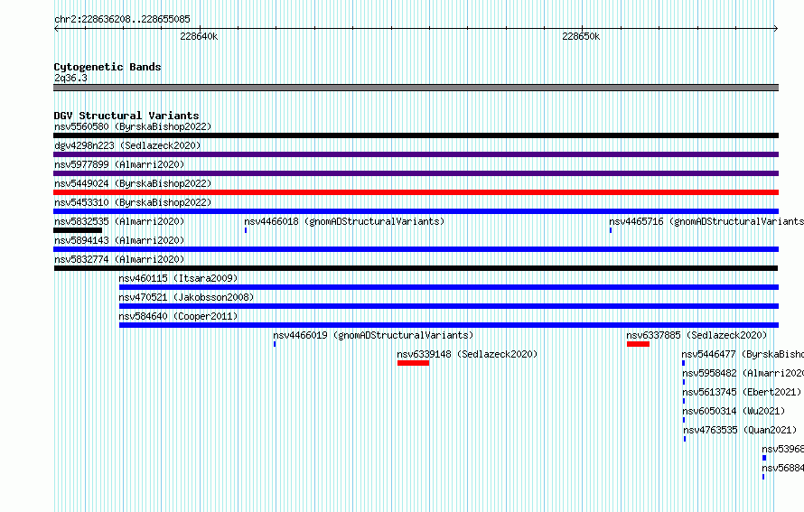This screenshot has width=804, height=512.
Task: Click the blue marker under nsv4763535
Action: click(x=685, y=439)
